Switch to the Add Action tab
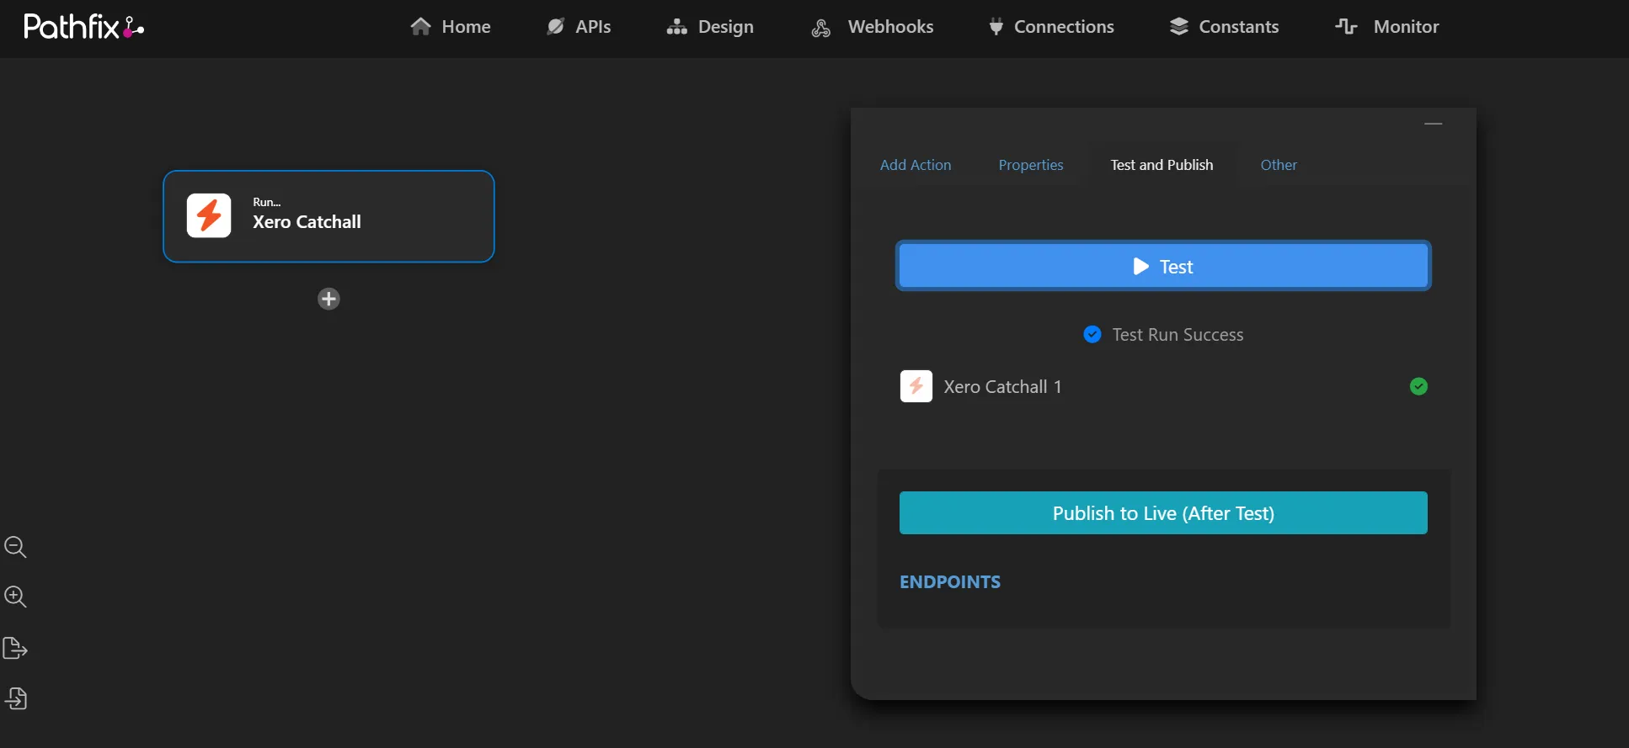Image resolution: width=1629 pixels, height=748 pixels. click(916, 165)
